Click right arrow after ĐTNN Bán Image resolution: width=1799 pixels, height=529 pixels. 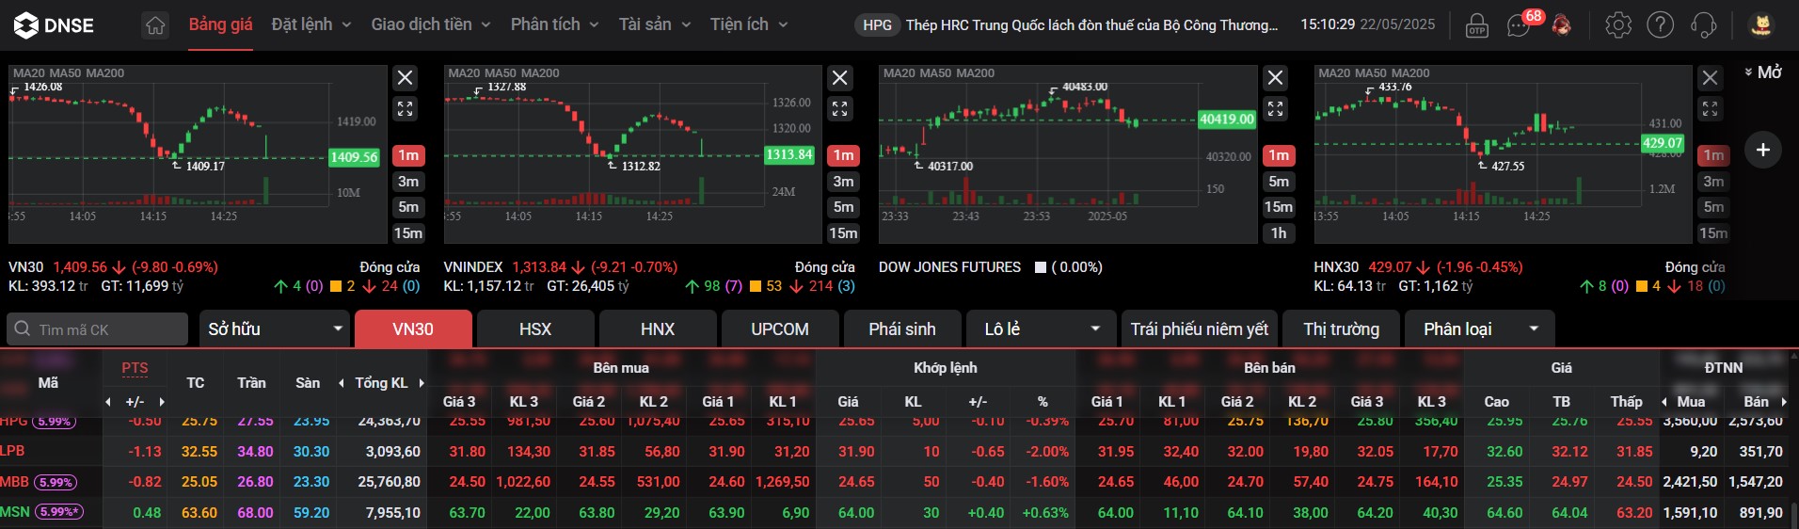click(x=1785, y=402)
